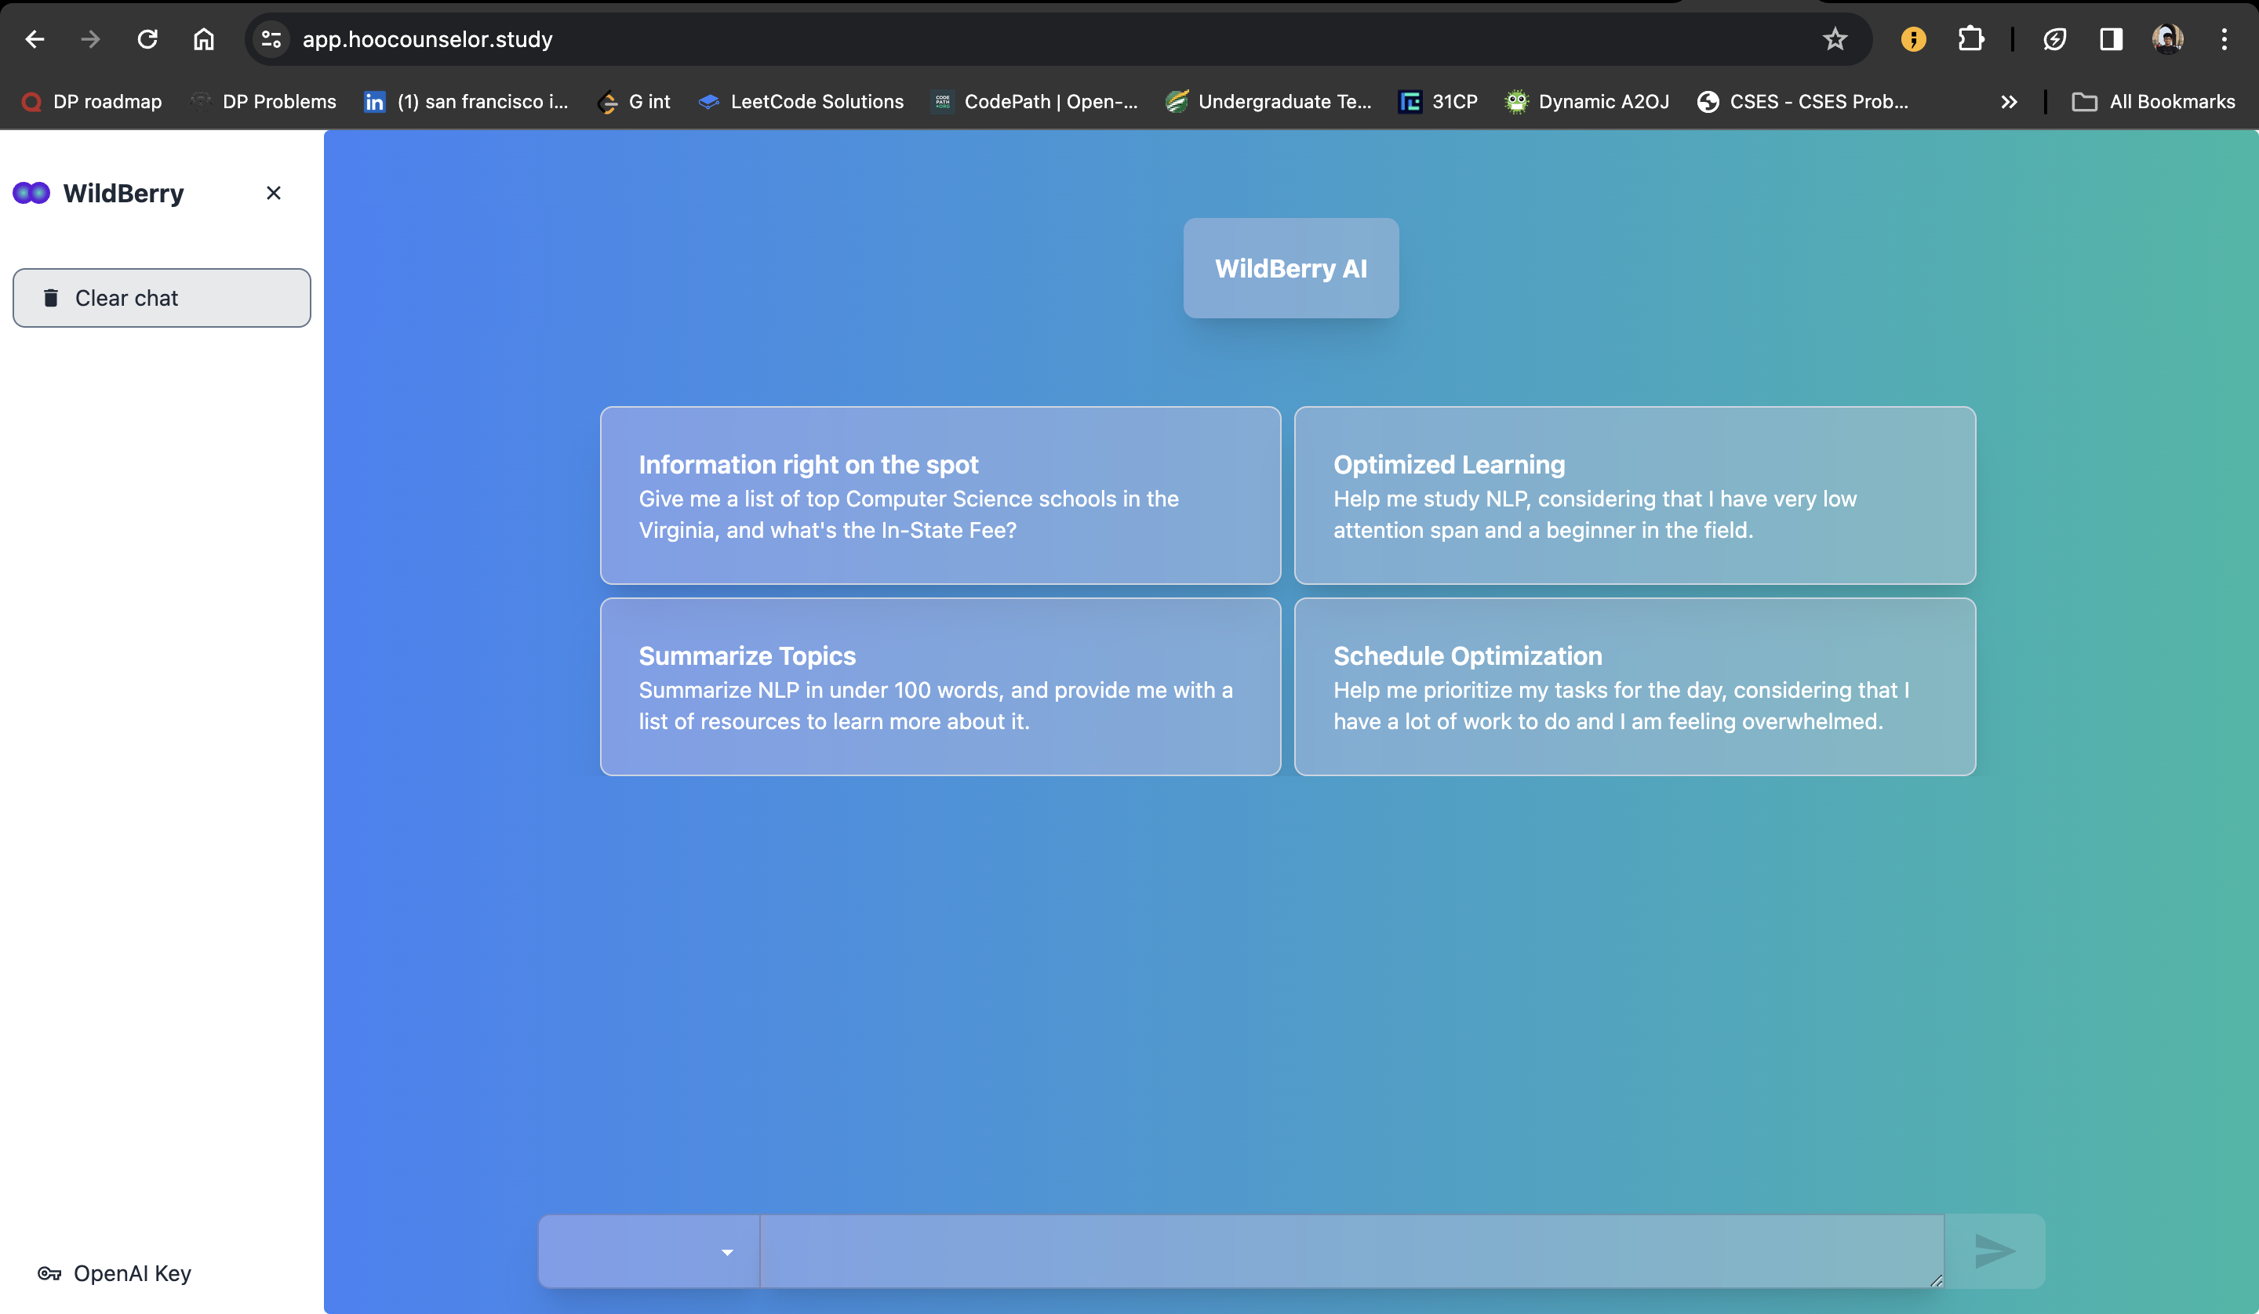Bookmark this page with the star icon
The height and width of the screenshot is (1314, 2259).
click(1835, 39)
